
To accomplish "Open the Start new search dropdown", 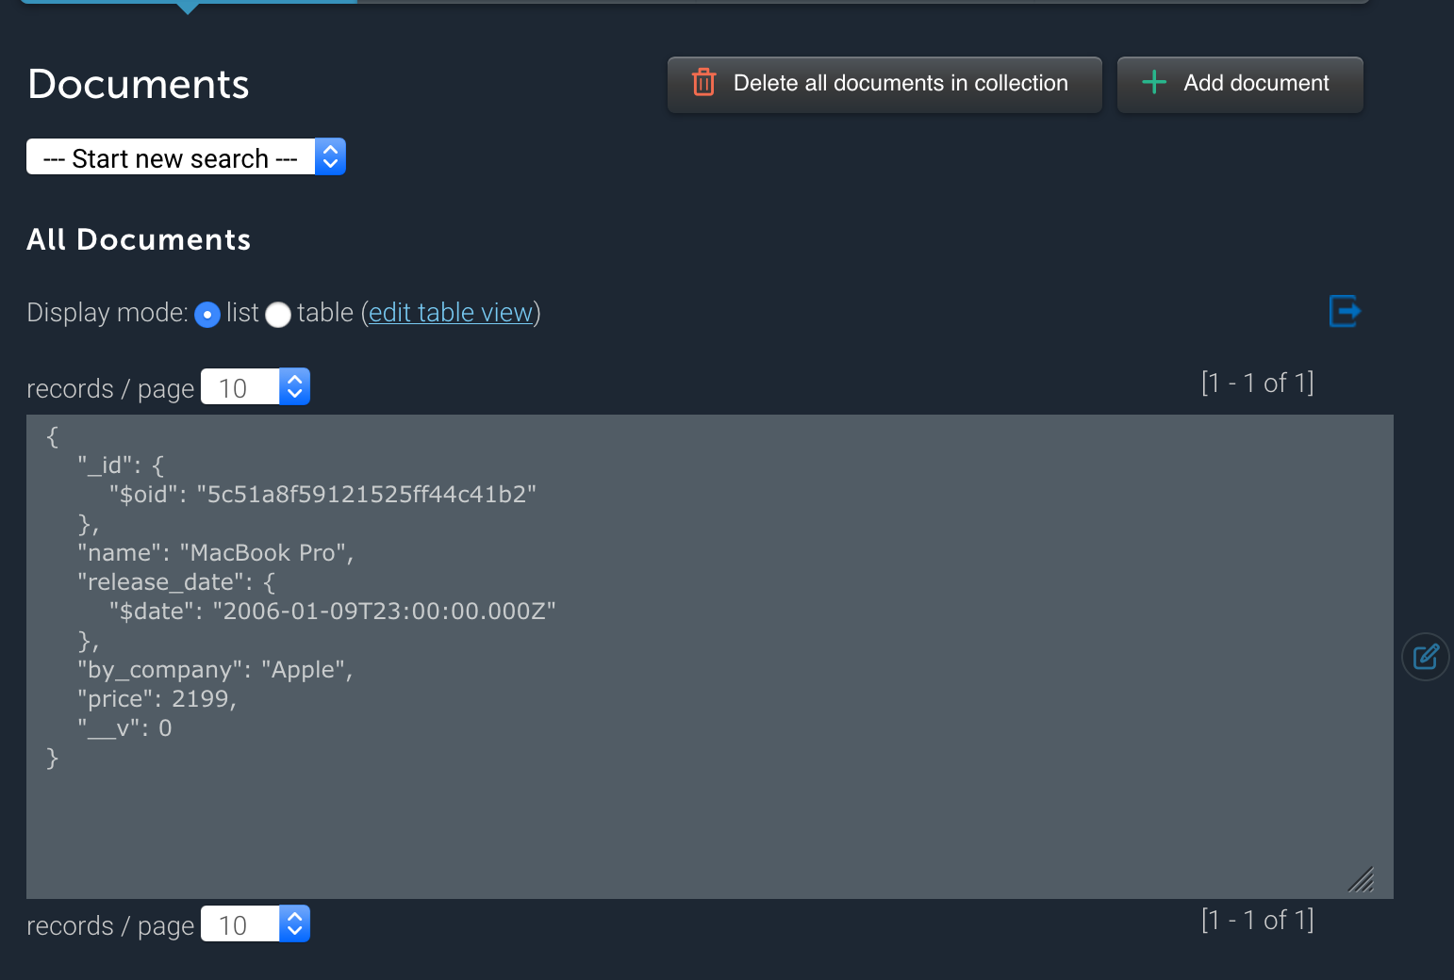I will [x=186, y=157].
